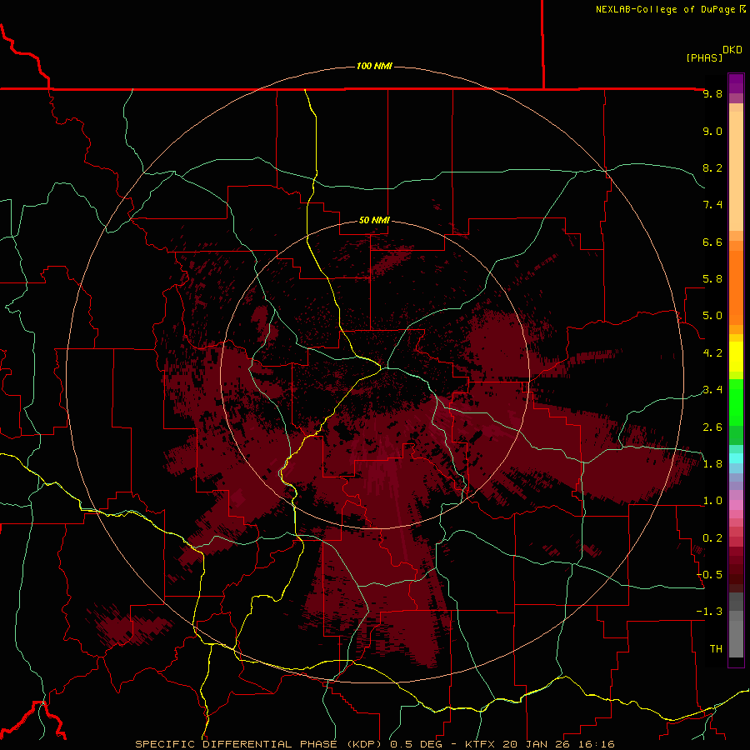Click the DKD label above the color scale

732,50
